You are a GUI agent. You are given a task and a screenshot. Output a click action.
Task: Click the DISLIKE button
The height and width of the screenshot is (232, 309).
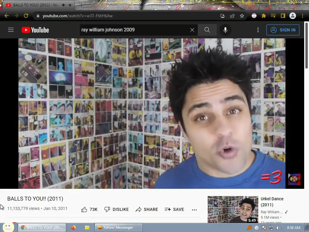(x=116, y=209)
